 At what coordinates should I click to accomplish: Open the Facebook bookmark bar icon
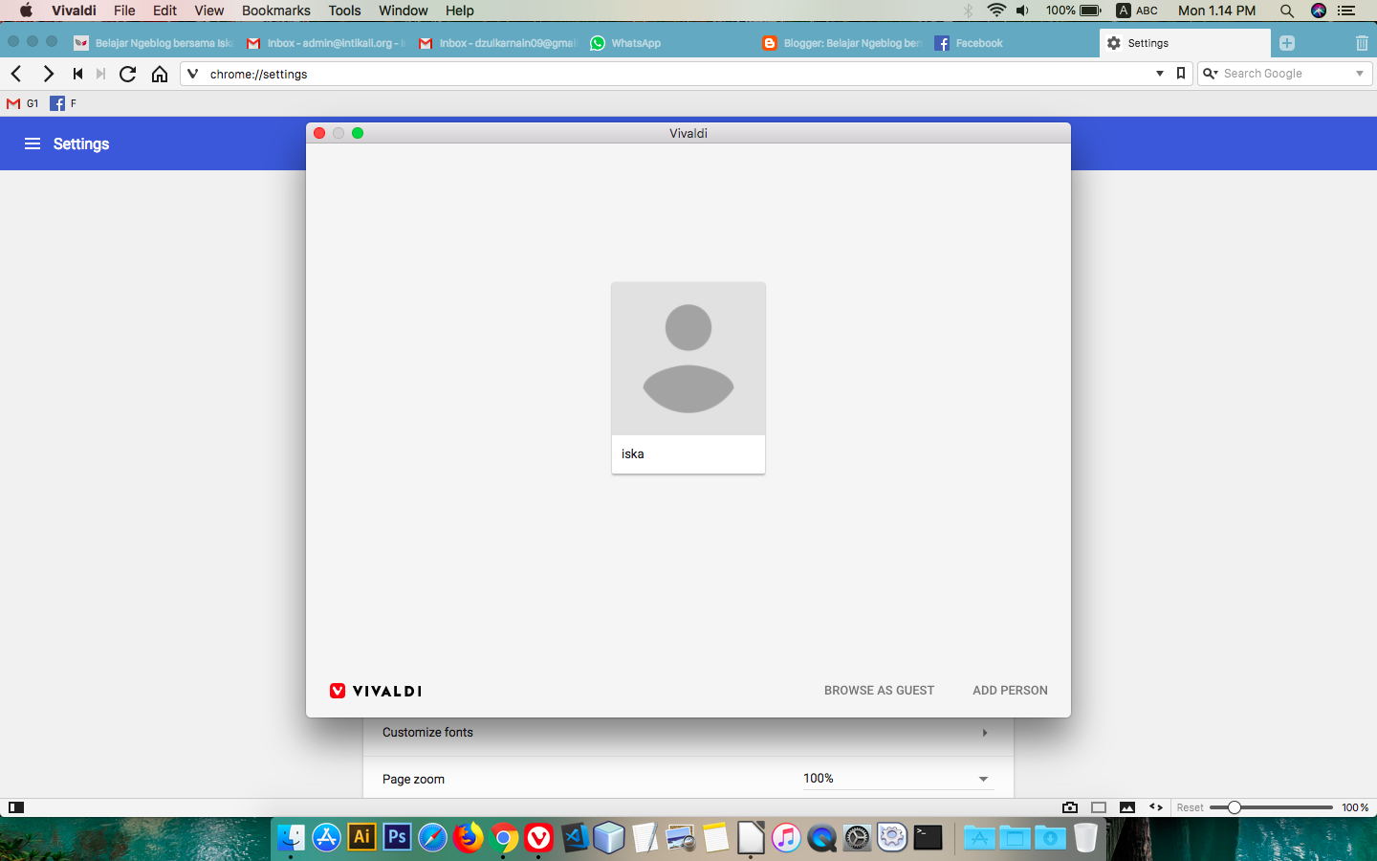(x=57, y=103)
